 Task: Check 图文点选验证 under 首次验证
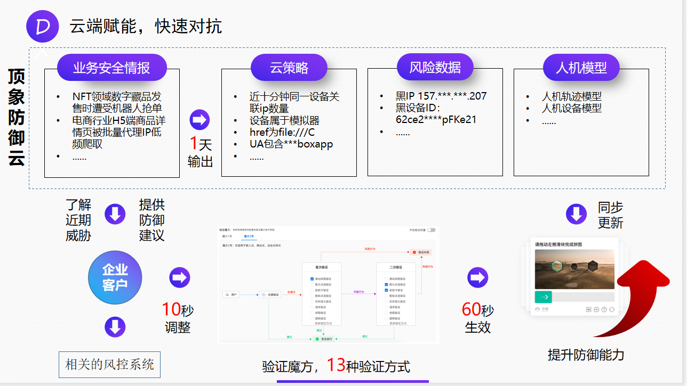tap(312, 284)
